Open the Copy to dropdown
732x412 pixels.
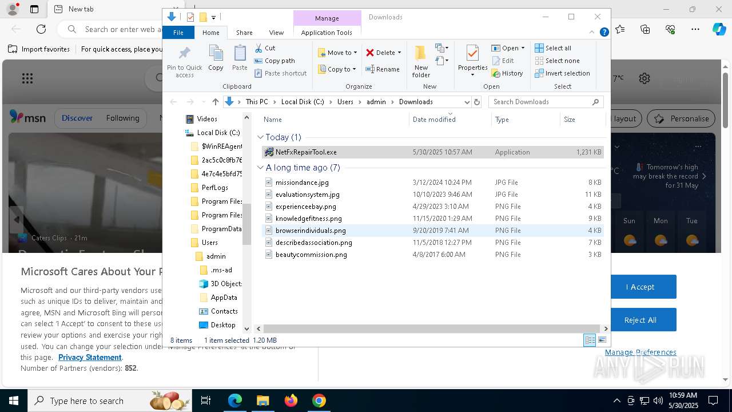337,69
